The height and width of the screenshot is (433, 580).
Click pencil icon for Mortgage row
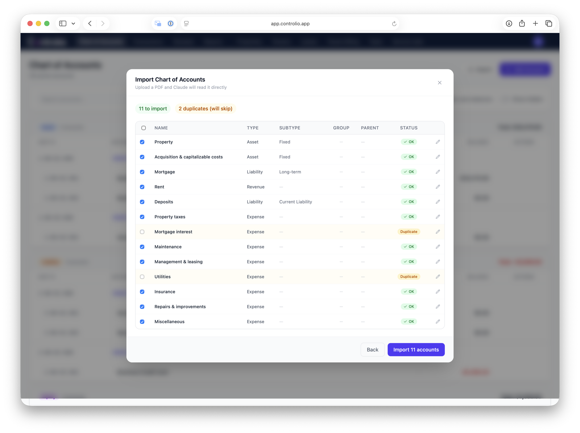click(x=438, y=172)
